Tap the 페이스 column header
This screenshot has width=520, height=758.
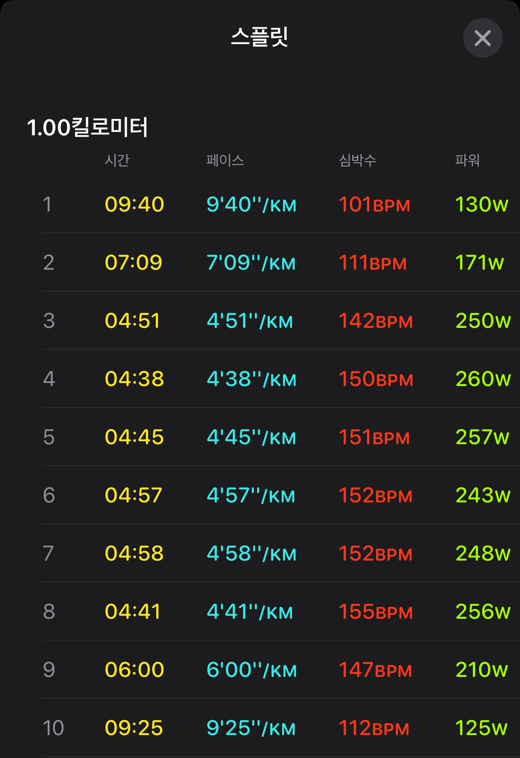click(225, 160)
